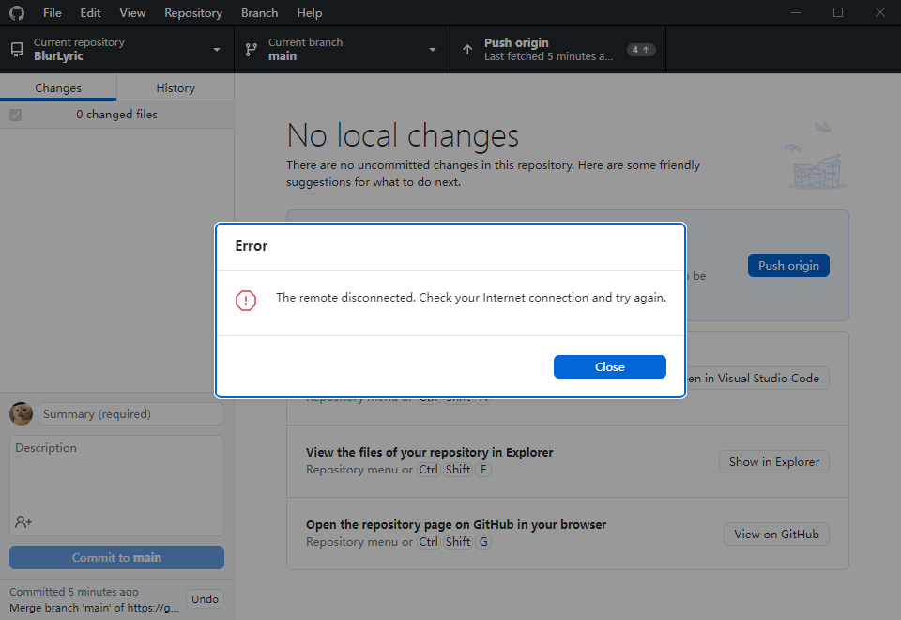
Task: Switch to the History tab
Action: tap(175, 86)
